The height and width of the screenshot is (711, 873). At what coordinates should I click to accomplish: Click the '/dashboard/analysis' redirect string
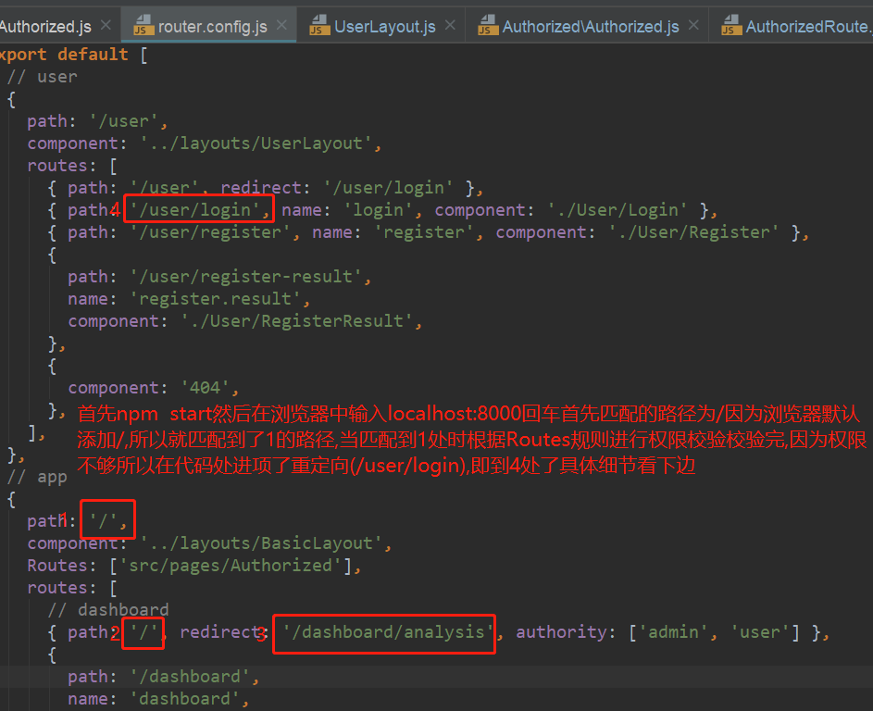coord(388,632)
